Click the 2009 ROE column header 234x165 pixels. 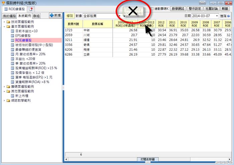click(195, 24)
